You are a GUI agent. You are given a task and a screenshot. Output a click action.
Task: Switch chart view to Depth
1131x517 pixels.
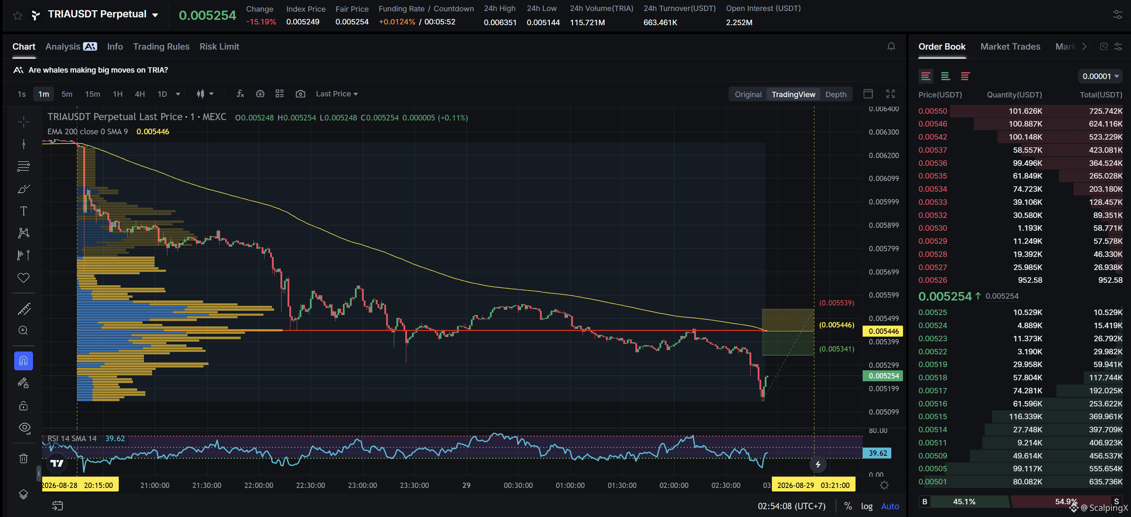point(836,94)
